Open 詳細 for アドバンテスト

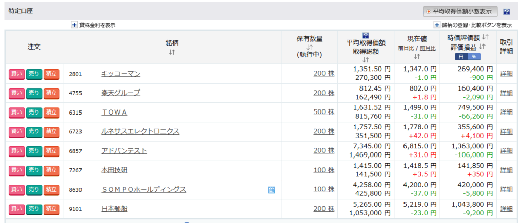tap(506, 151)
